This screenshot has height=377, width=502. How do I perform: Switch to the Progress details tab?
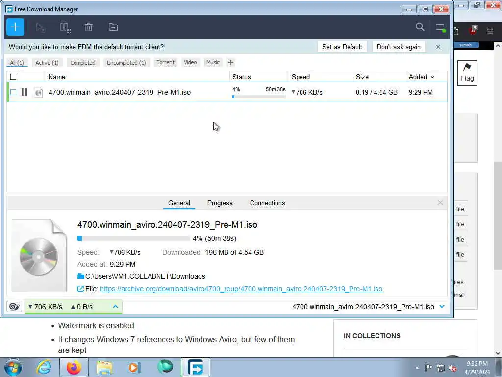tap(220, 203)
